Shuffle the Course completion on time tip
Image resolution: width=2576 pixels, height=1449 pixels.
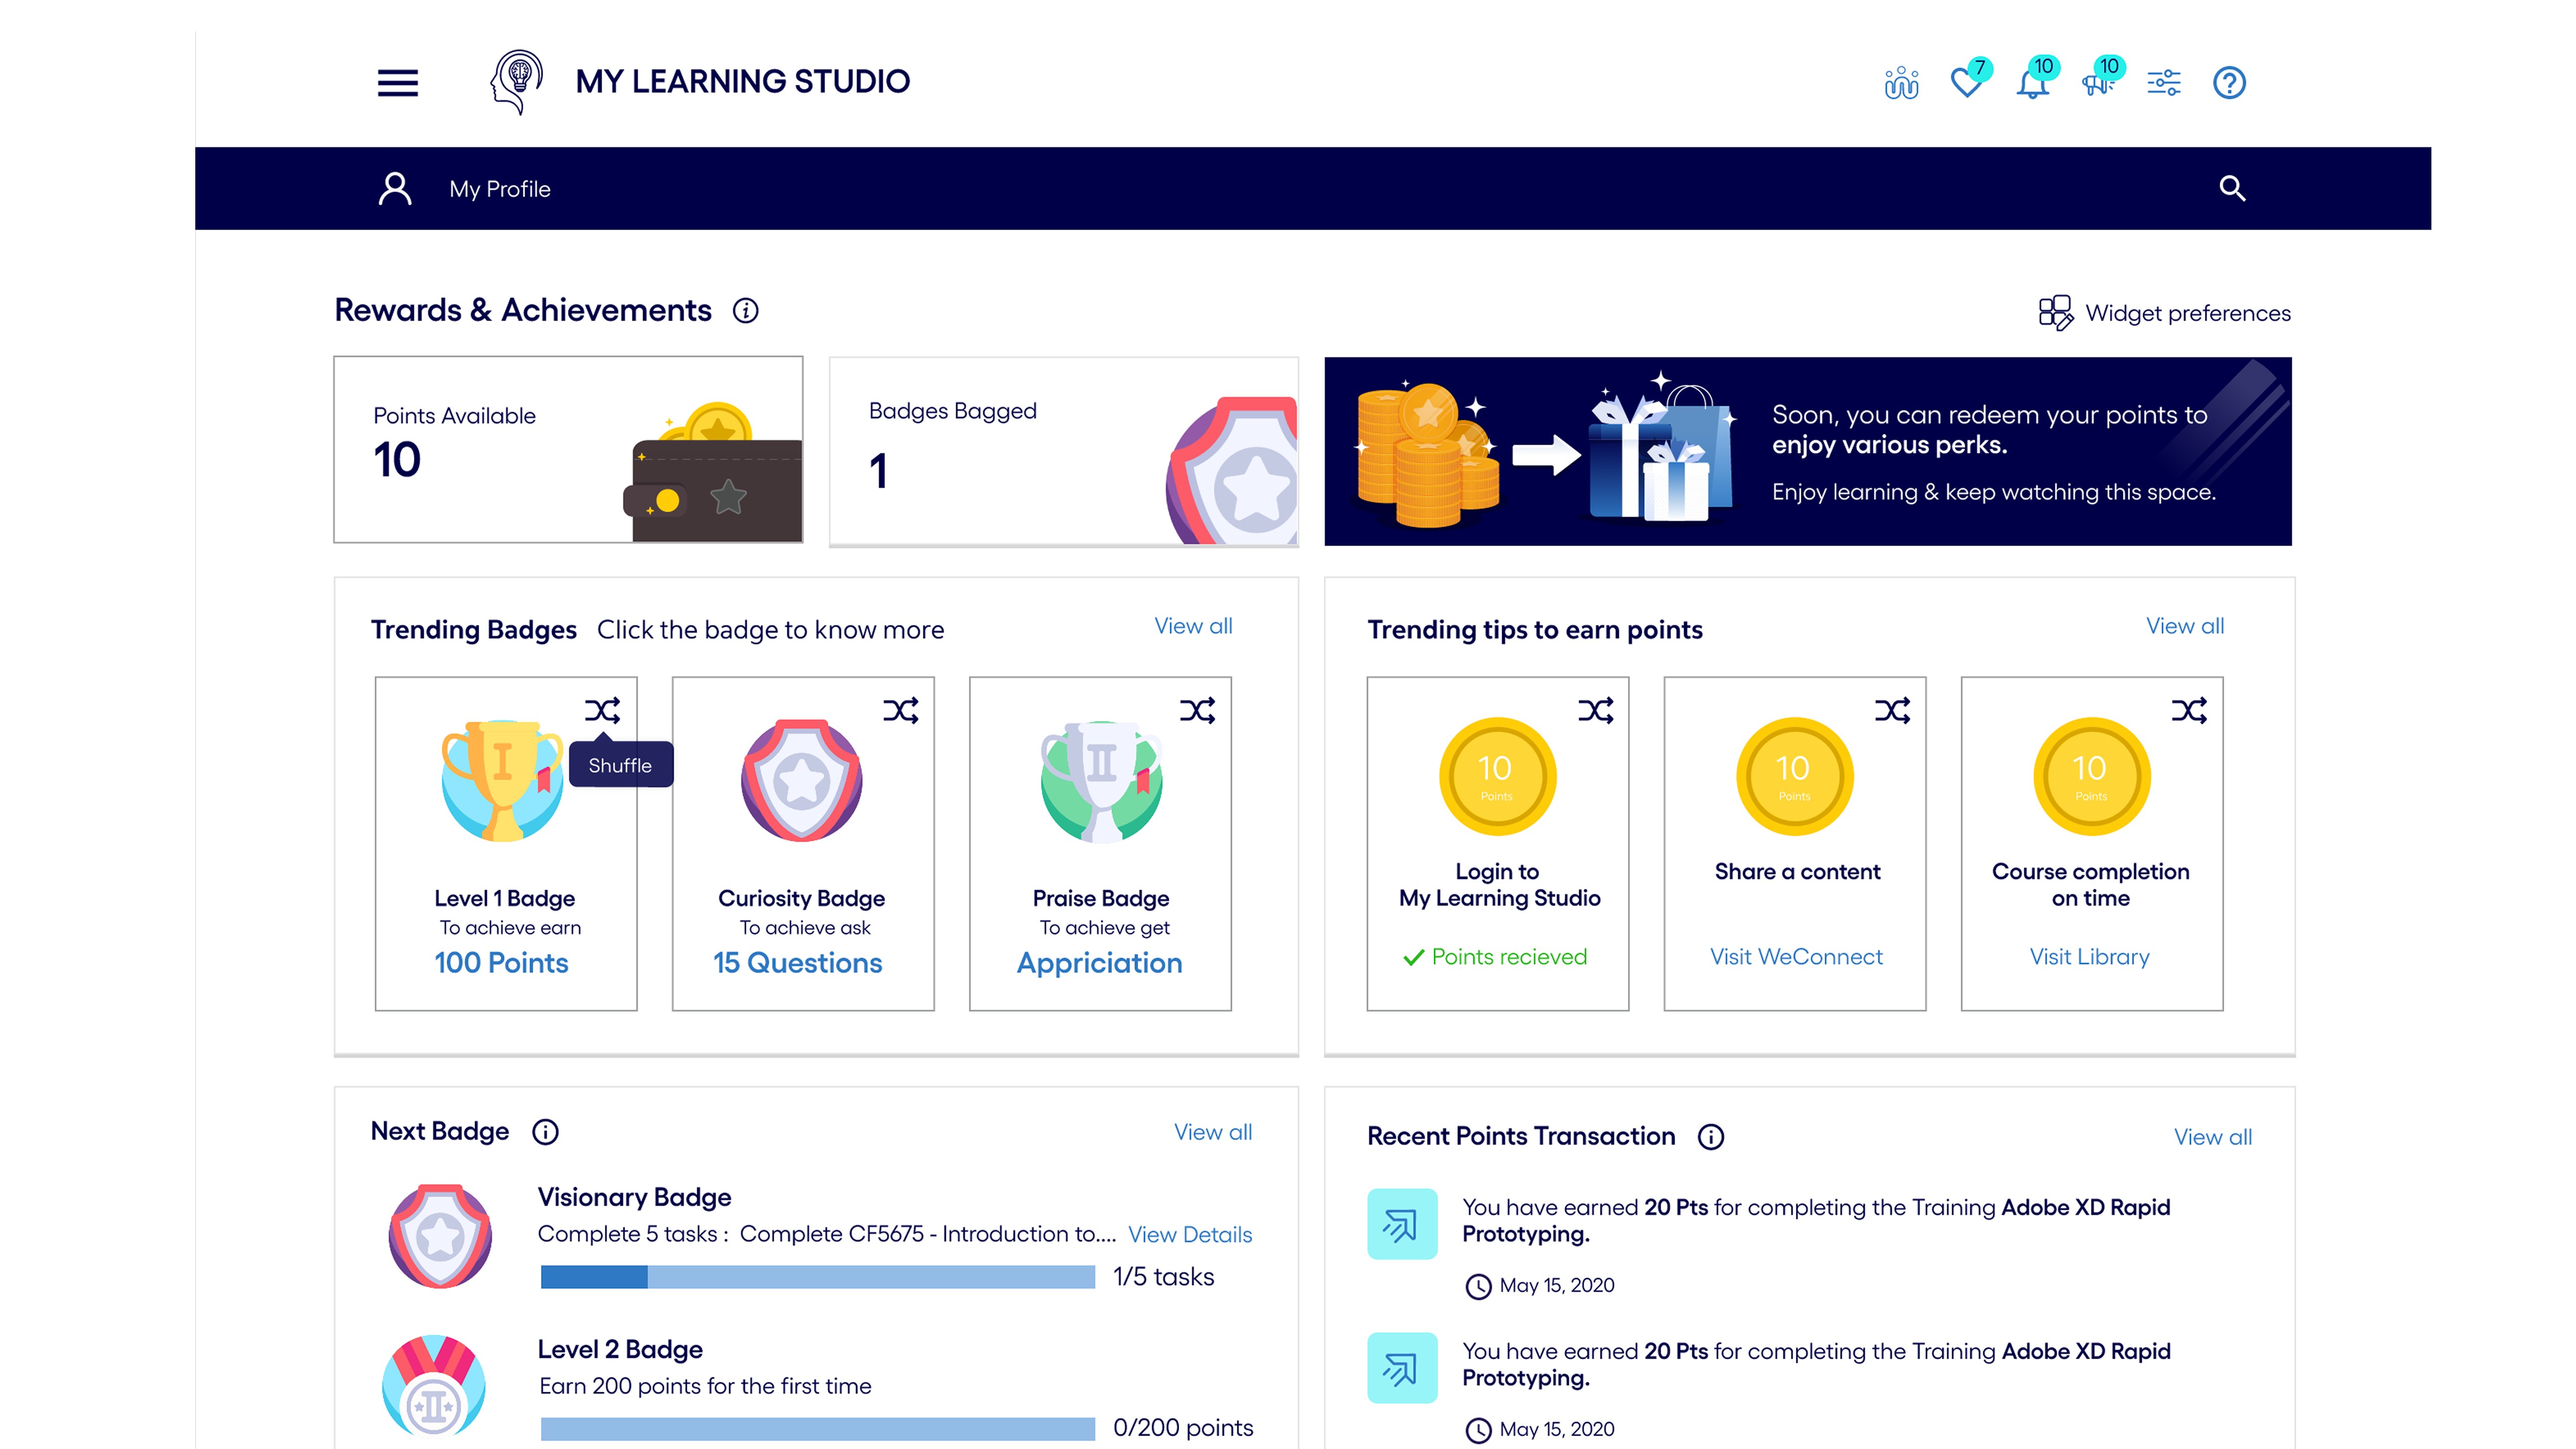[2189, 710]
